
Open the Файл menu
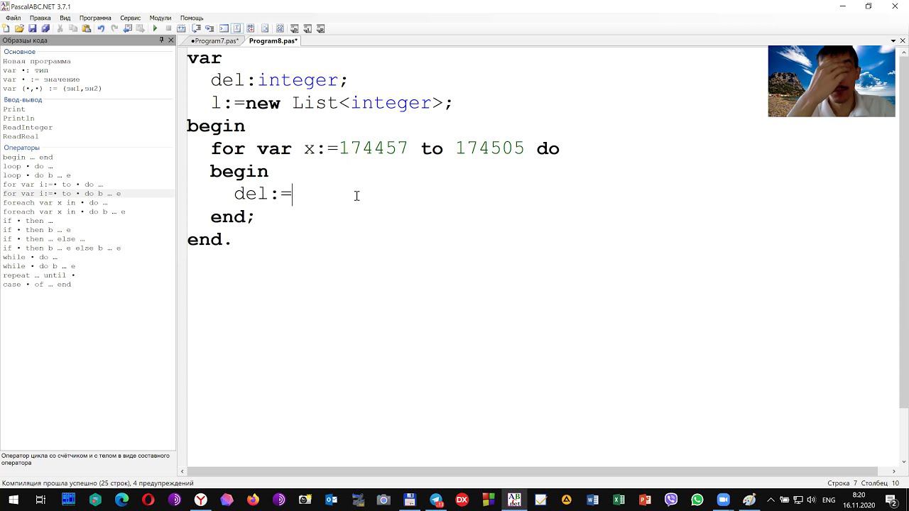coord(13,18)
